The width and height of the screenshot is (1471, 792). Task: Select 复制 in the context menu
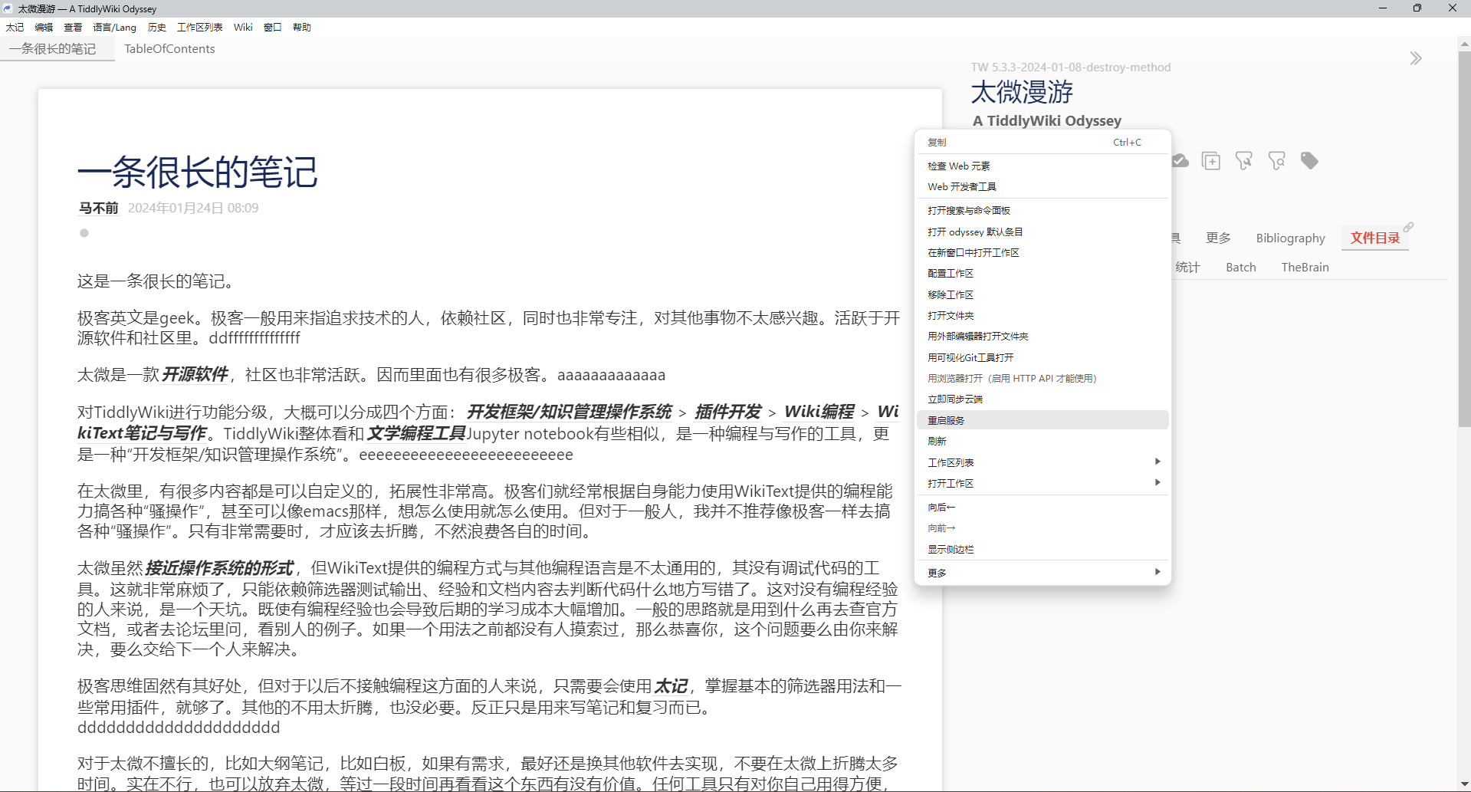[x=1043, y=142]
